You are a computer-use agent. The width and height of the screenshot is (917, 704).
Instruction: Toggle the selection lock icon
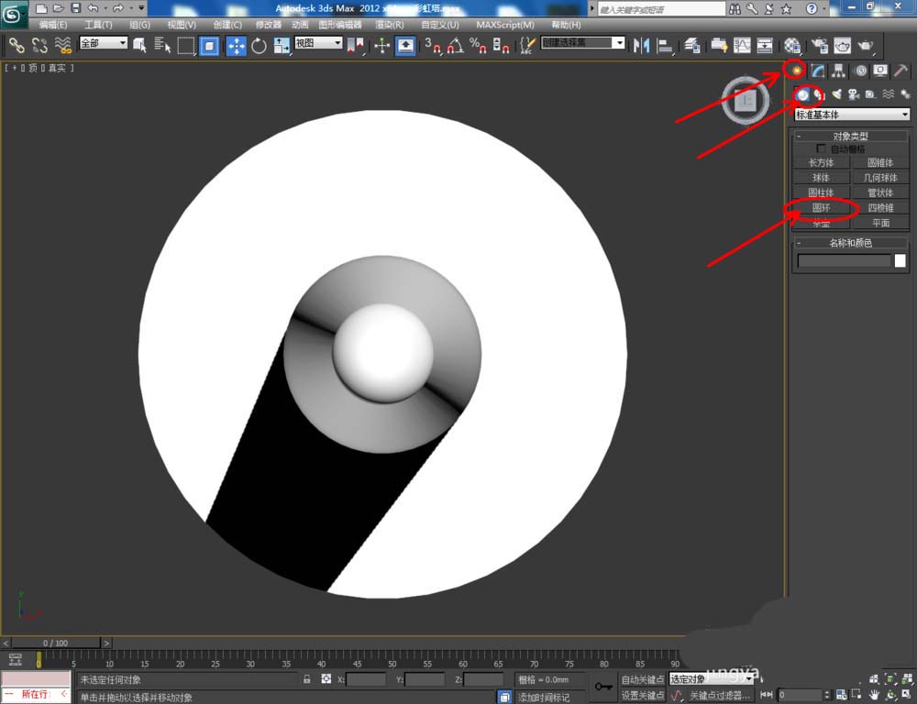pos(307,679)
